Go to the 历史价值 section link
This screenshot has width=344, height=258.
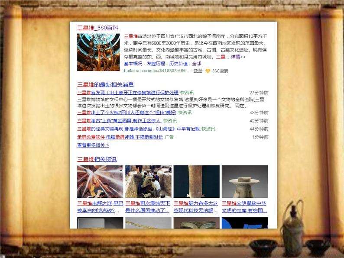178,64
